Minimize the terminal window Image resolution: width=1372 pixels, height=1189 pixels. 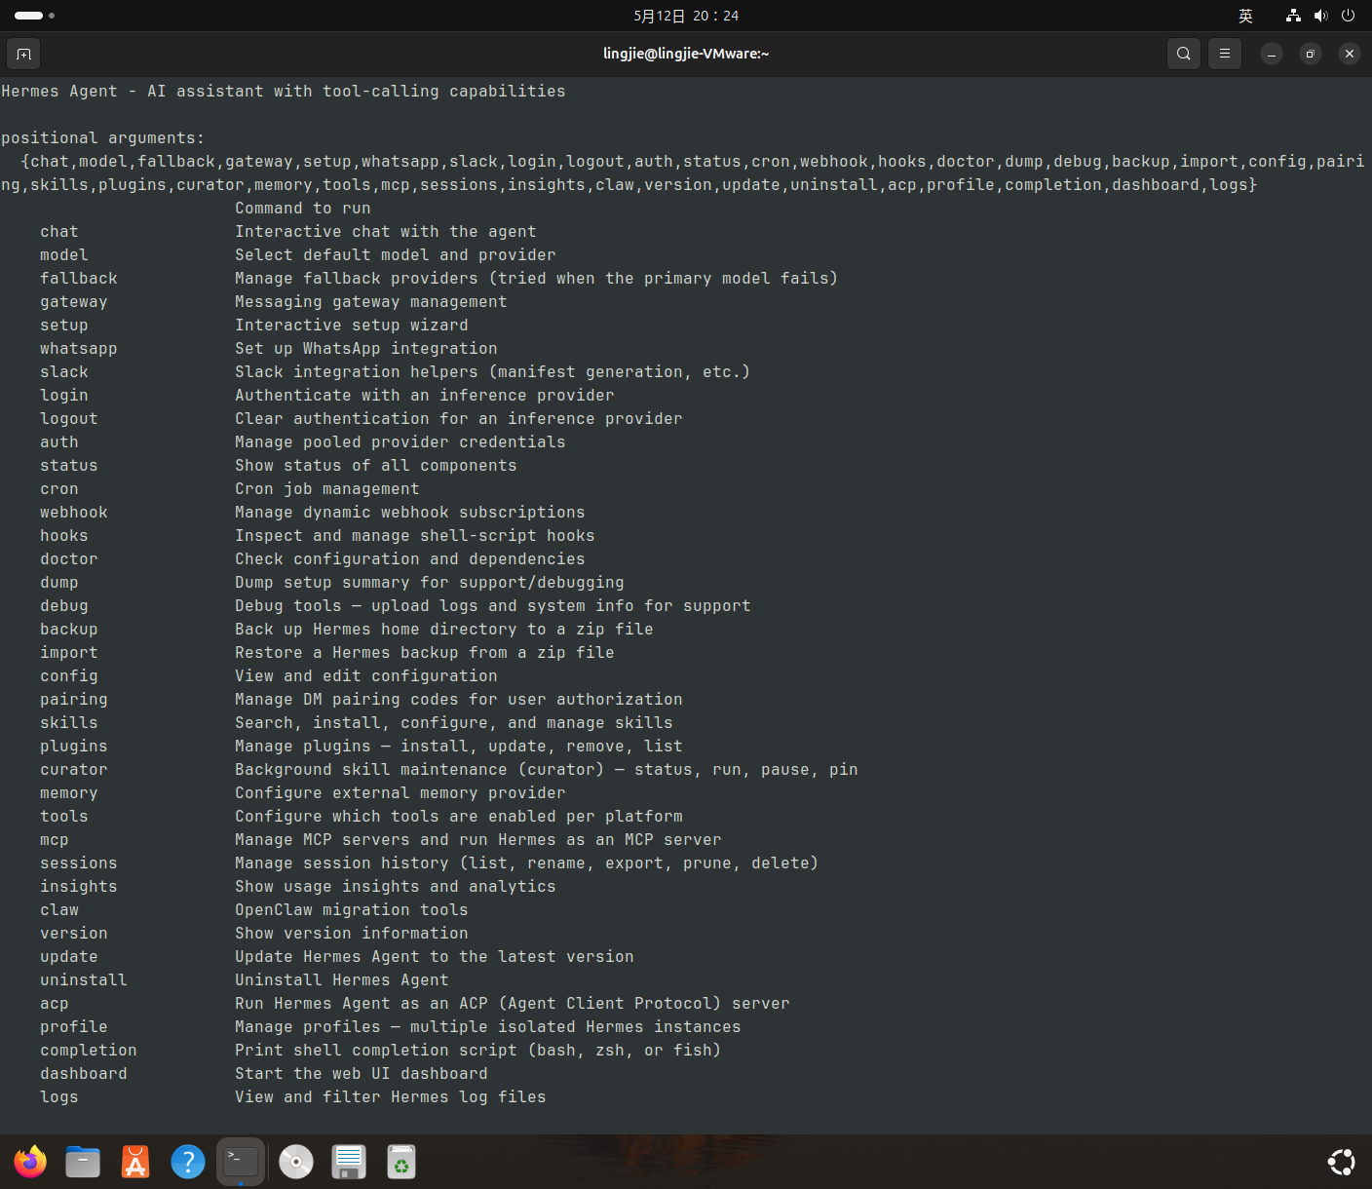[x=1272, y=54]
